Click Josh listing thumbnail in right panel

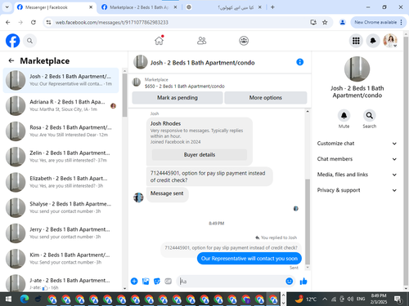point(357,69)
